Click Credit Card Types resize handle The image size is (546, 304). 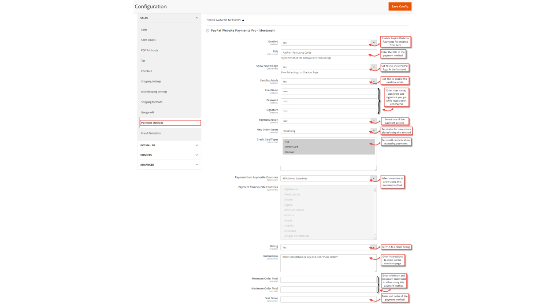[x=375, y=169]
